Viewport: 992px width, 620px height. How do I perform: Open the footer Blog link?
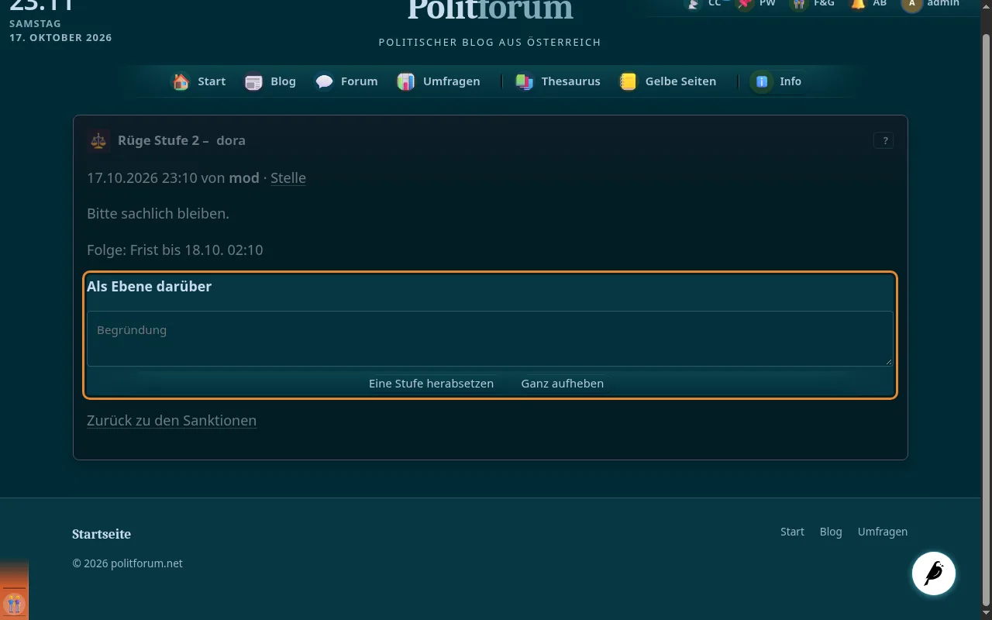click(x=831, y=532)
